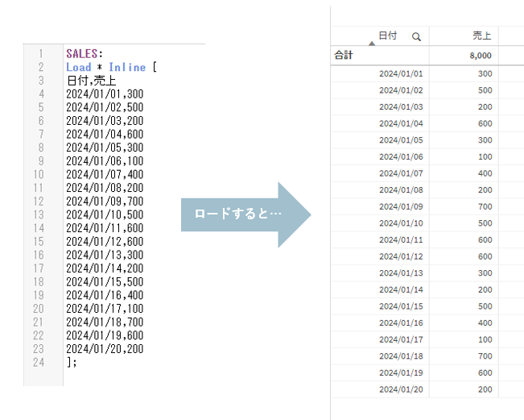The image size is (524, 420).
Task: Select the 2024/01/10 date cell in table
Action: click(401, 222)
